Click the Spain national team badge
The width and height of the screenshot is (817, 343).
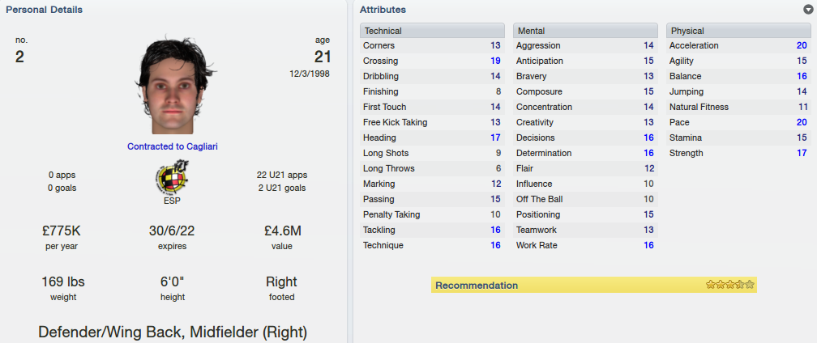point(172,176)
